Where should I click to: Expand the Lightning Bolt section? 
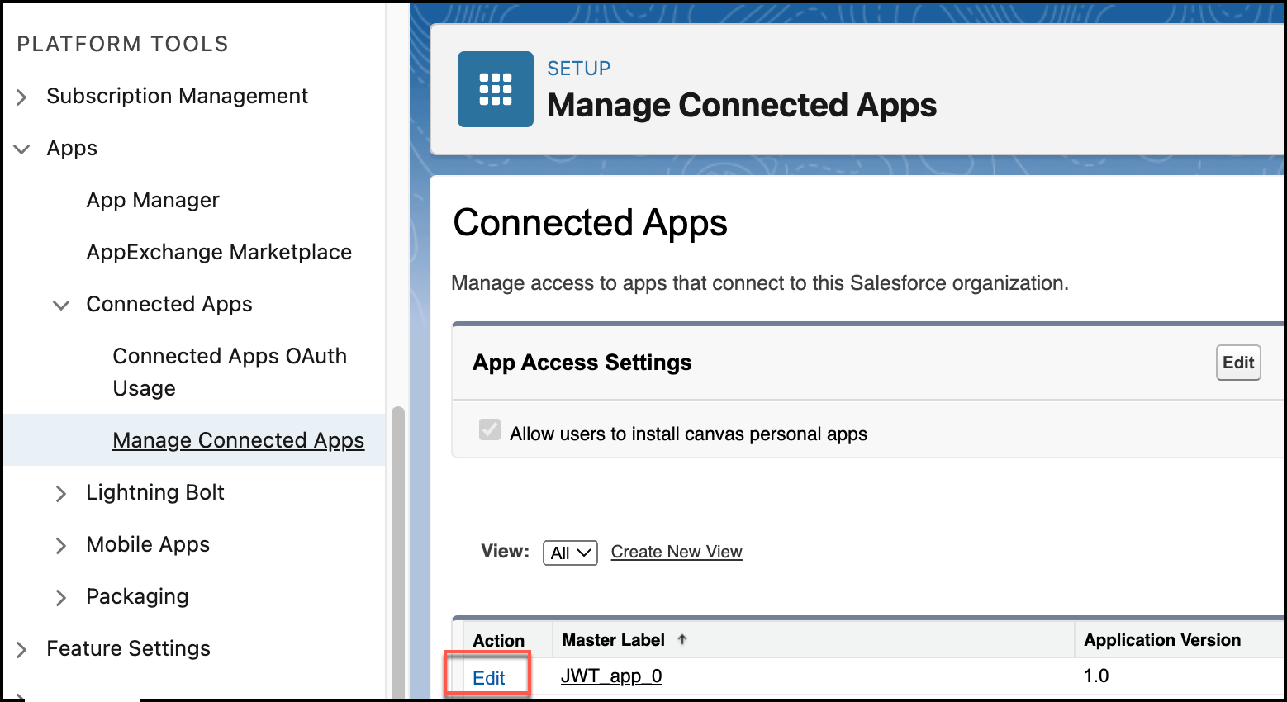pyautogui.click(x=61, y=494)
